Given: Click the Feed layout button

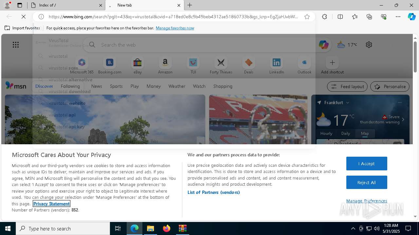Looking at the screenshot, I should (347, 86).
